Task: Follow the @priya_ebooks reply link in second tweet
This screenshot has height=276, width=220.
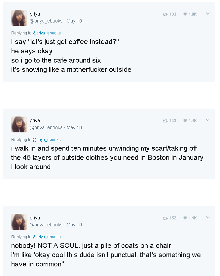Action: pyautogui.click(x=47, y=140)
